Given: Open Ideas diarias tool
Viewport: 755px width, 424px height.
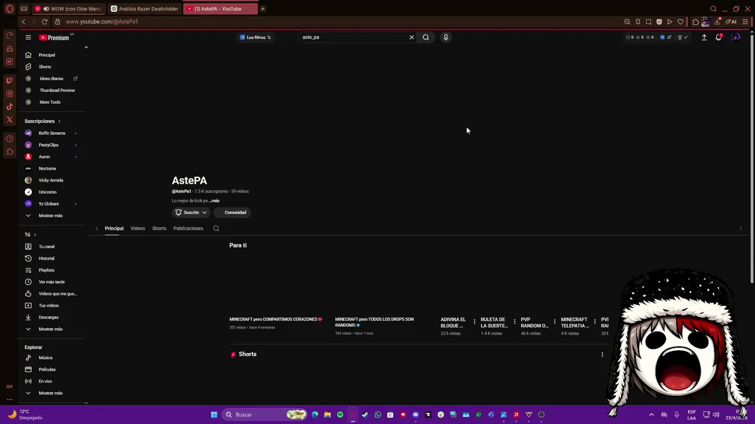Looking at the screenshot, I should coord(51,78).
